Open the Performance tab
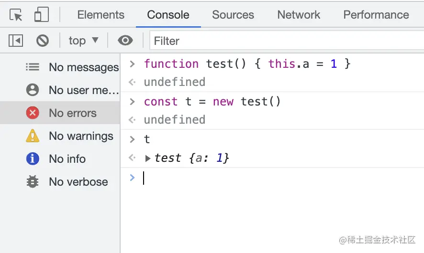Viewport: 424px width, 253px height. (x=376, y=15)
